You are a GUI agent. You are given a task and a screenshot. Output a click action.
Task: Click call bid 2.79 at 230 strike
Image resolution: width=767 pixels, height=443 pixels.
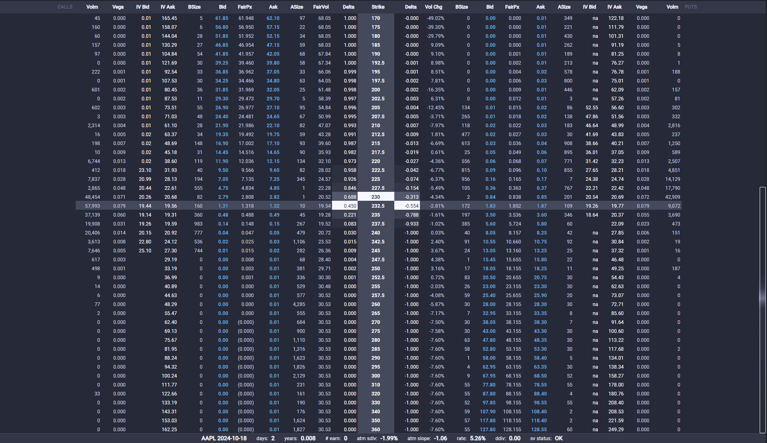point(223,197)
